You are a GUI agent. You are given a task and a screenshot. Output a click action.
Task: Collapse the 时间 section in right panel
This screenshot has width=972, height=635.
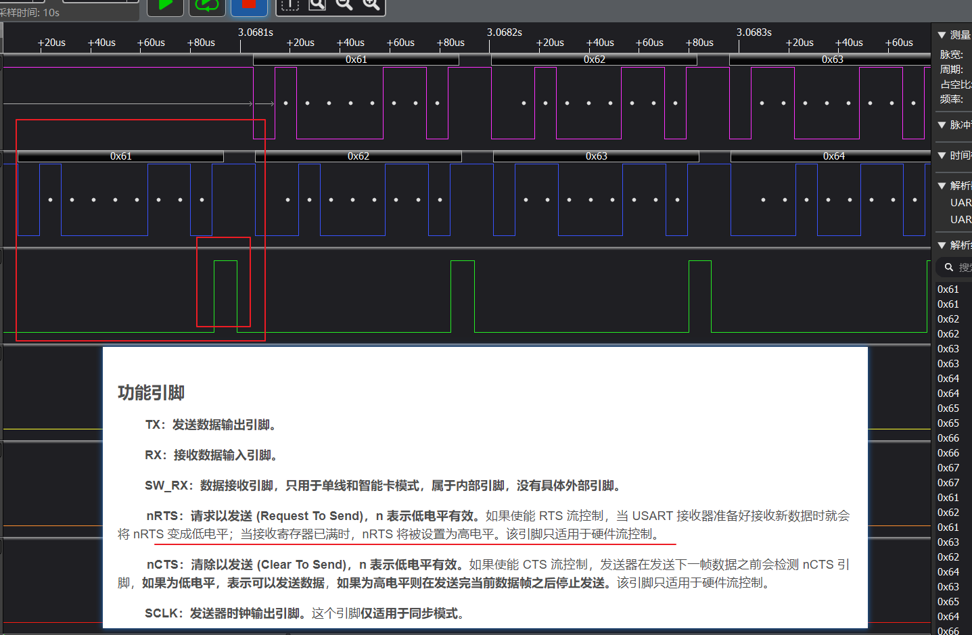[942, 156]
